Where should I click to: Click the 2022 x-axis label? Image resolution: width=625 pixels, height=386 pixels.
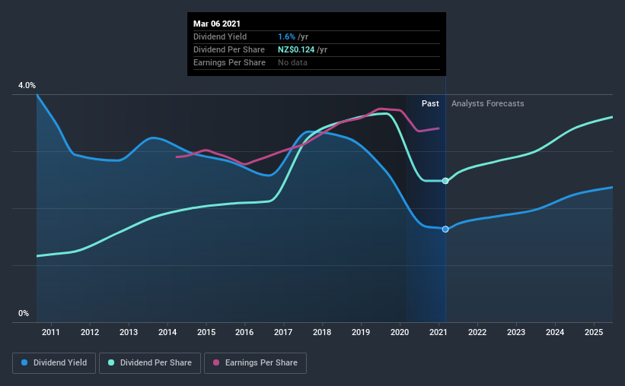click(477, 332)
